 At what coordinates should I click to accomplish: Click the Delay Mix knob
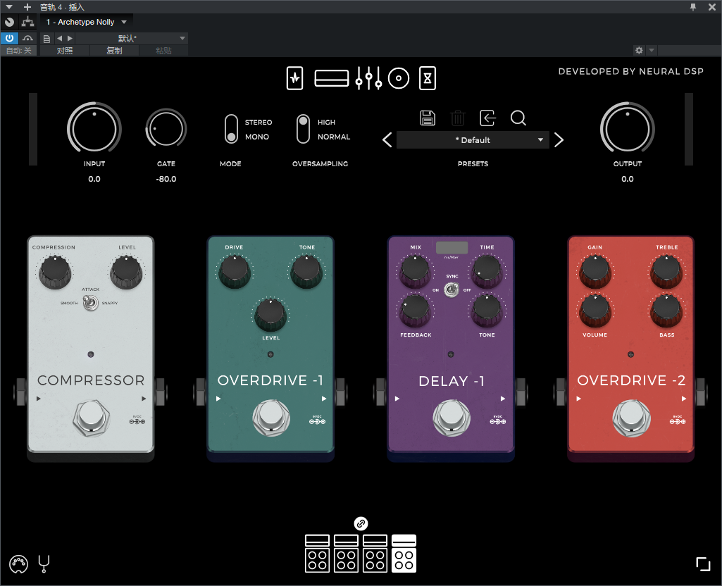tap(416, 272)
